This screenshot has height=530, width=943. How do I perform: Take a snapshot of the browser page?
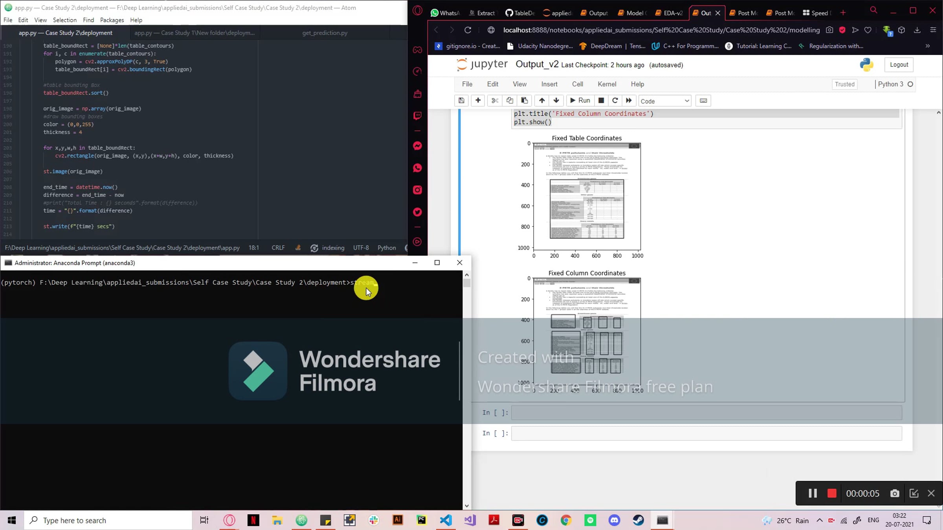[x=829, y=30]
